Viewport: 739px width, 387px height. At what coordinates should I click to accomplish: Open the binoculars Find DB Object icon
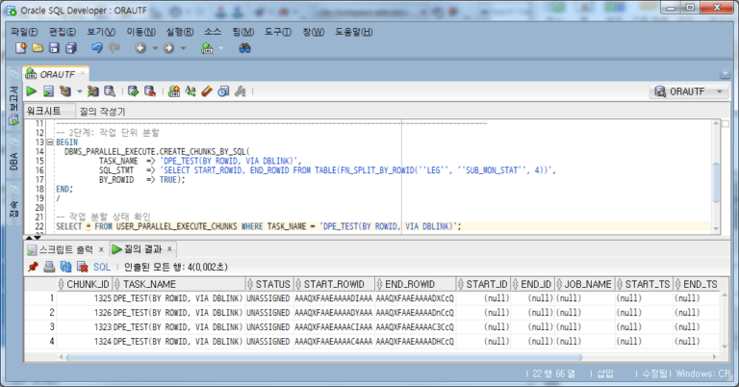(x=244, y=48)
